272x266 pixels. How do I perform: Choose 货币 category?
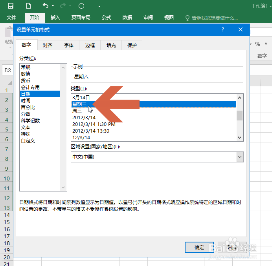(x=40, y=80)
